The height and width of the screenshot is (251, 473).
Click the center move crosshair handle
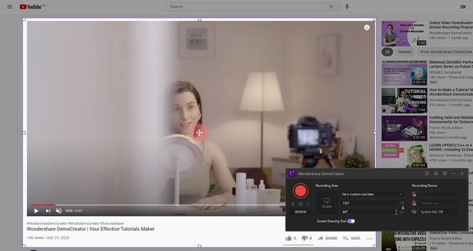coord(199,133)
